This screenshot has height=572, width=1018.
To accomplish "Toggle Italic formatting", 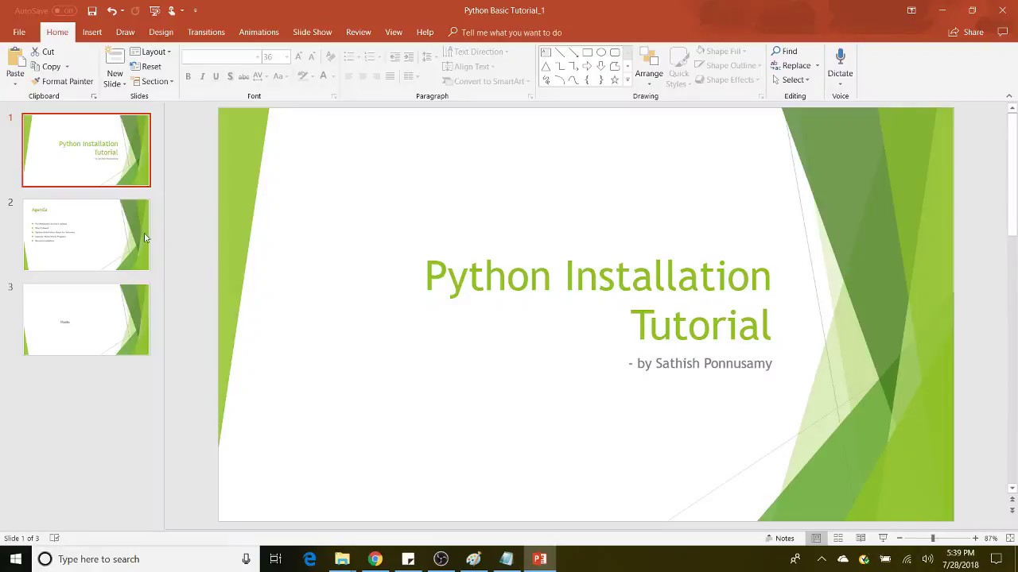I will [202, 76].
